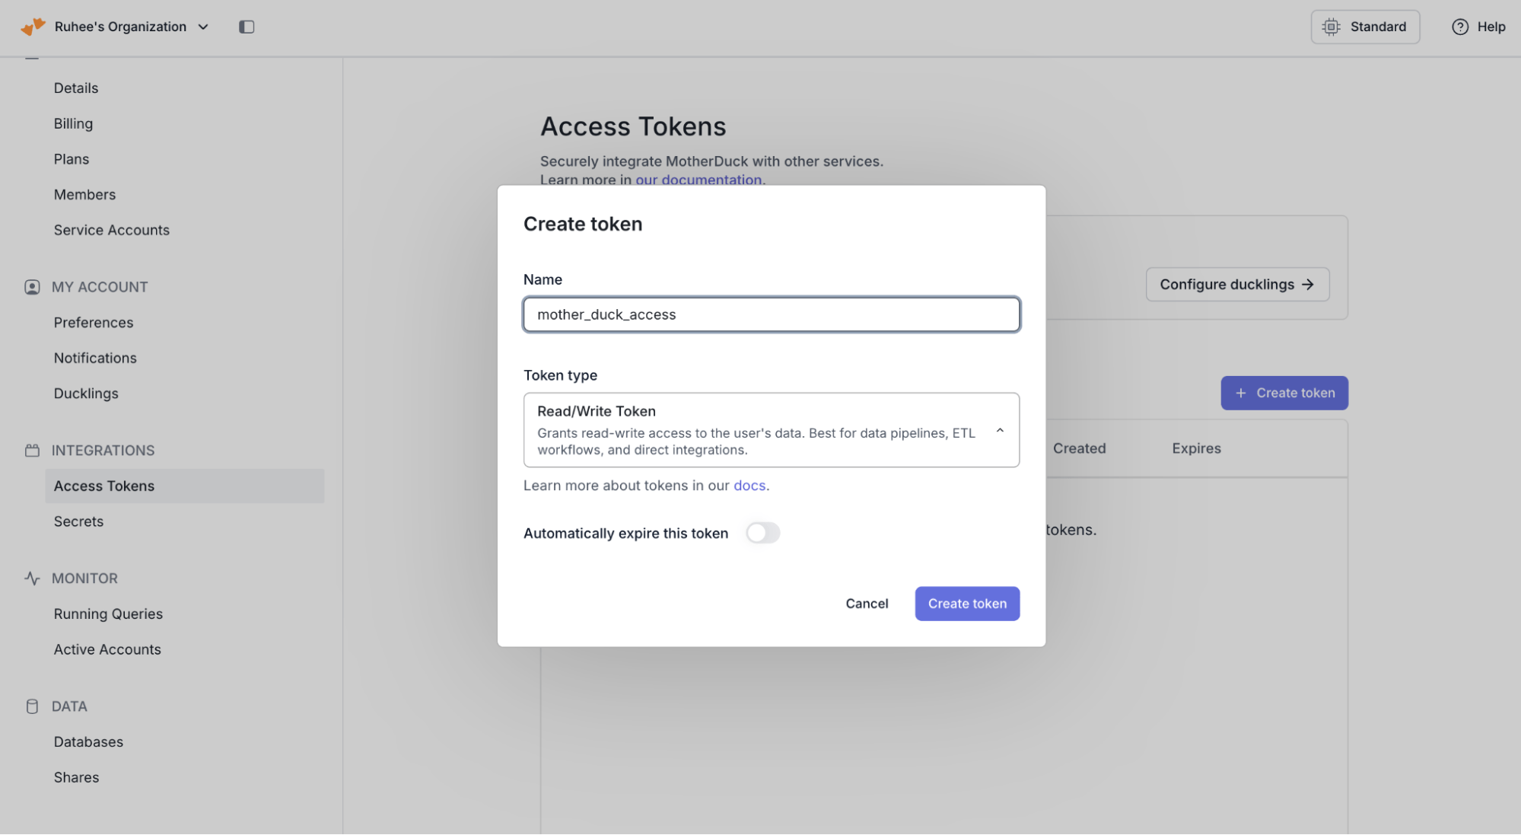Click Configure ducklings button
Screen dimensions: 1521x835
[1236, 285]
